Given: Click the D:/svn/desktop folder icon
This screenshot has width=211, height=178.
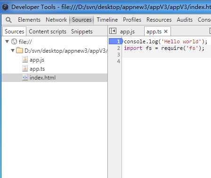Looking at the screenshot, I should [19, 50].
